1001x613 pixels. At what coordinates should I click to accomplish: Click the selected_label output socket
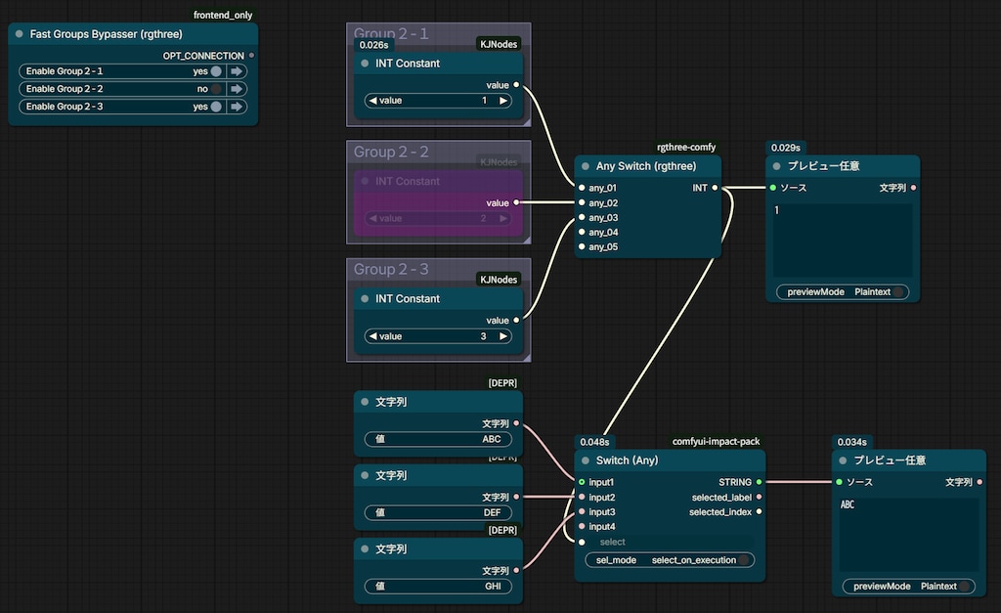click(759, 497)
